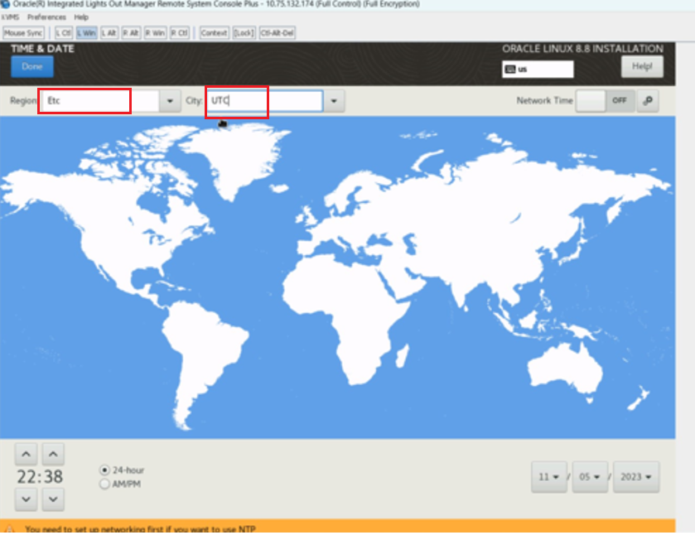Toggle the L Alt key button
695x535 pixels.
click(x=109, y=33)
